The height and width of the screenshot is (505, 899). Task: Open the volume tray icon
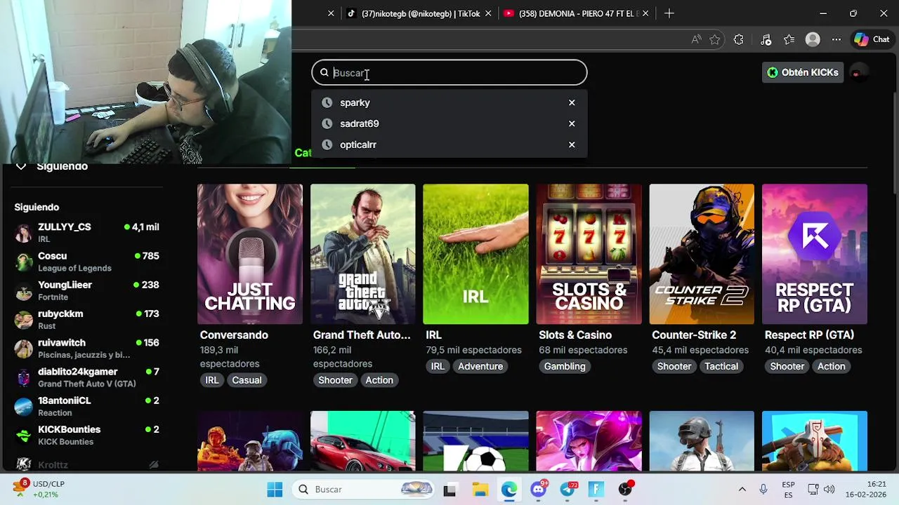[x=829, y=490]
